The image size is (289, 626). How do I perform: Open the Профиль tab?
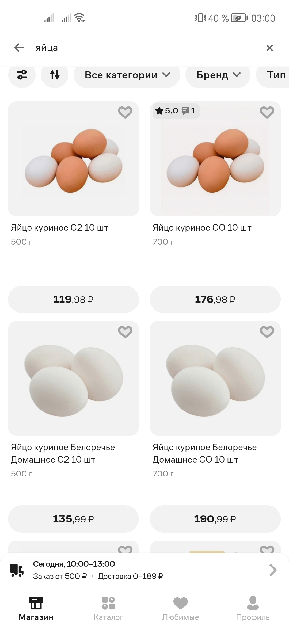coord(253,608)
